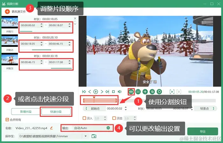Screen dimensions: 223x143
Task: Increase segment 1 start time 00:00:00.02
Action: [x=41, y=24]
